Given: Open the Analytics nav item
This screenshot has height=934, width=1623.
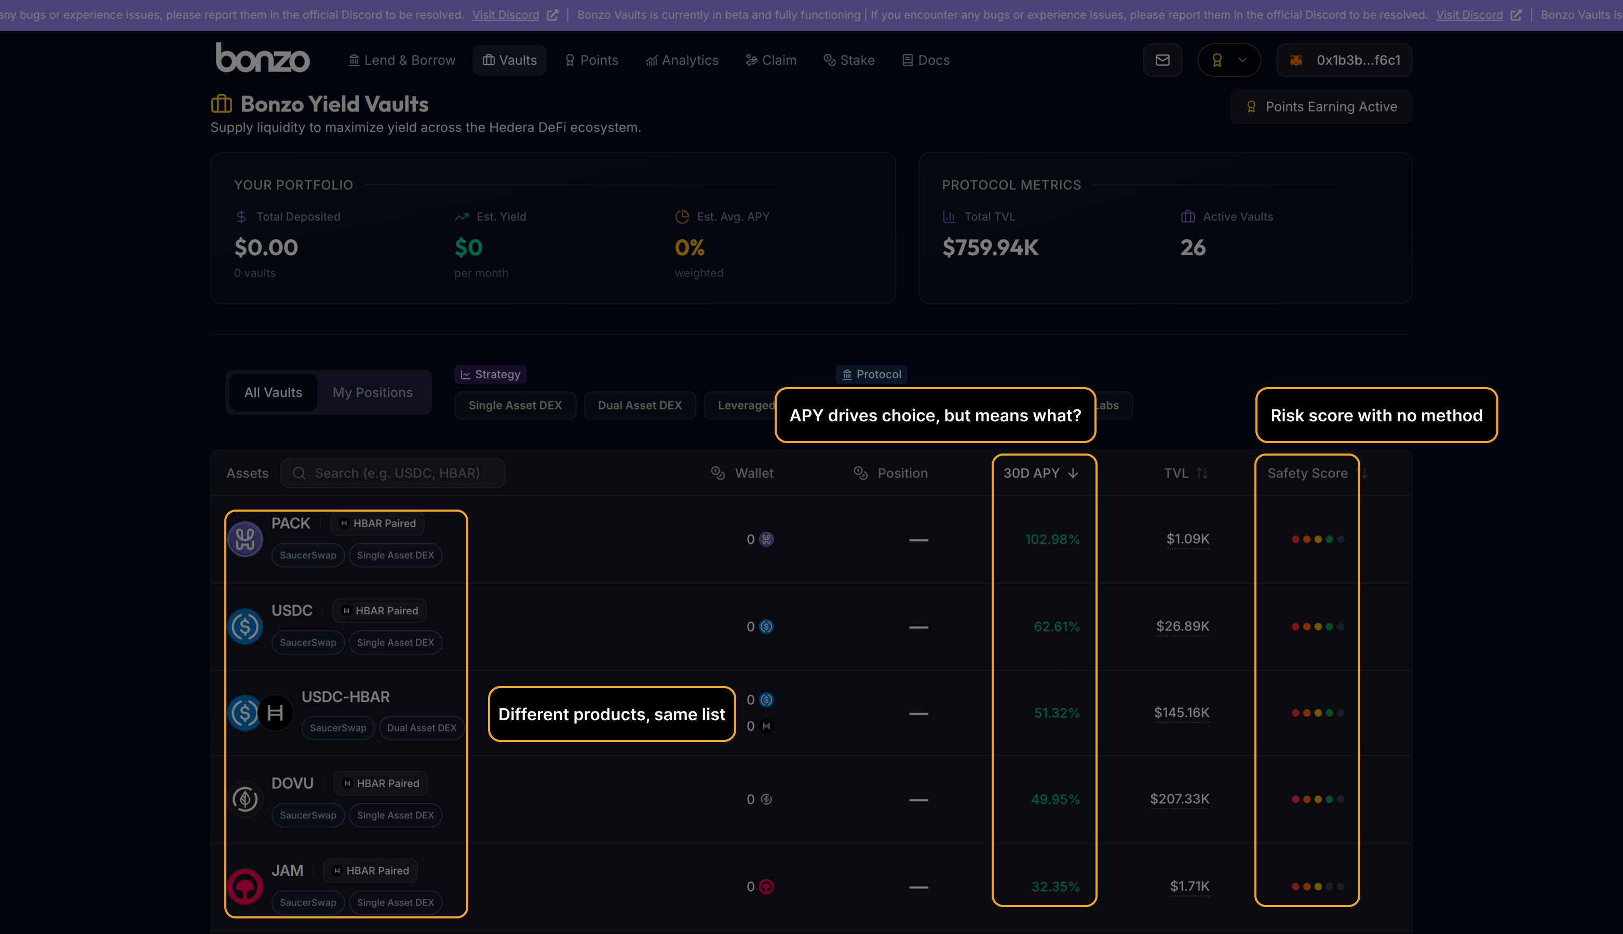Looking at the screenshot, I should click(682, 60).
